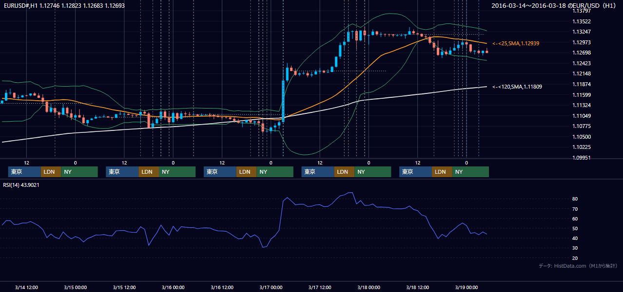
Task: Click the 3/16 12:00 time axis label
Action: tap(222, 287)
